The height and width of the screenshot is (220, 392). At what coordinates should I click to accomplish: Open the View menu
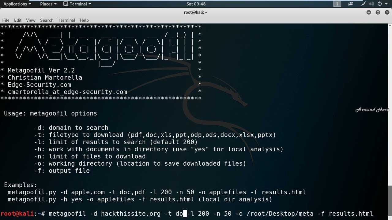pos(31,20)
